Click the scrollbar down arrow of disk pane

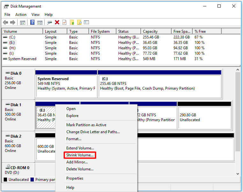click(x=238, y=174)
